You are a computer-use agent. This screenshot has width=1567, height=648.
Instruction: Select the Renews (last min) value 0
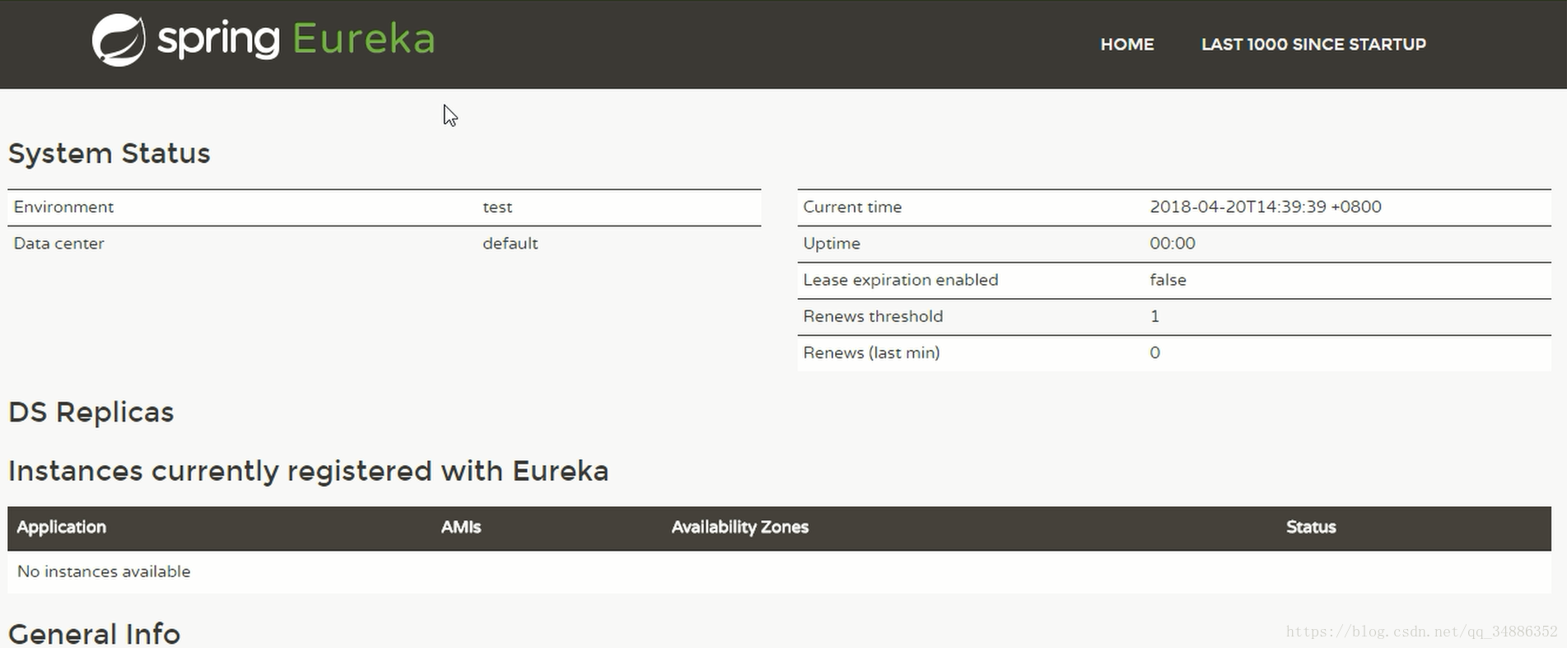[1154, 352]
